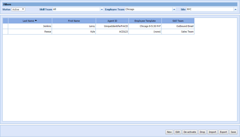Select the Reese row selector cell
This screenshot has width=240, height=137.
[5, 32]
